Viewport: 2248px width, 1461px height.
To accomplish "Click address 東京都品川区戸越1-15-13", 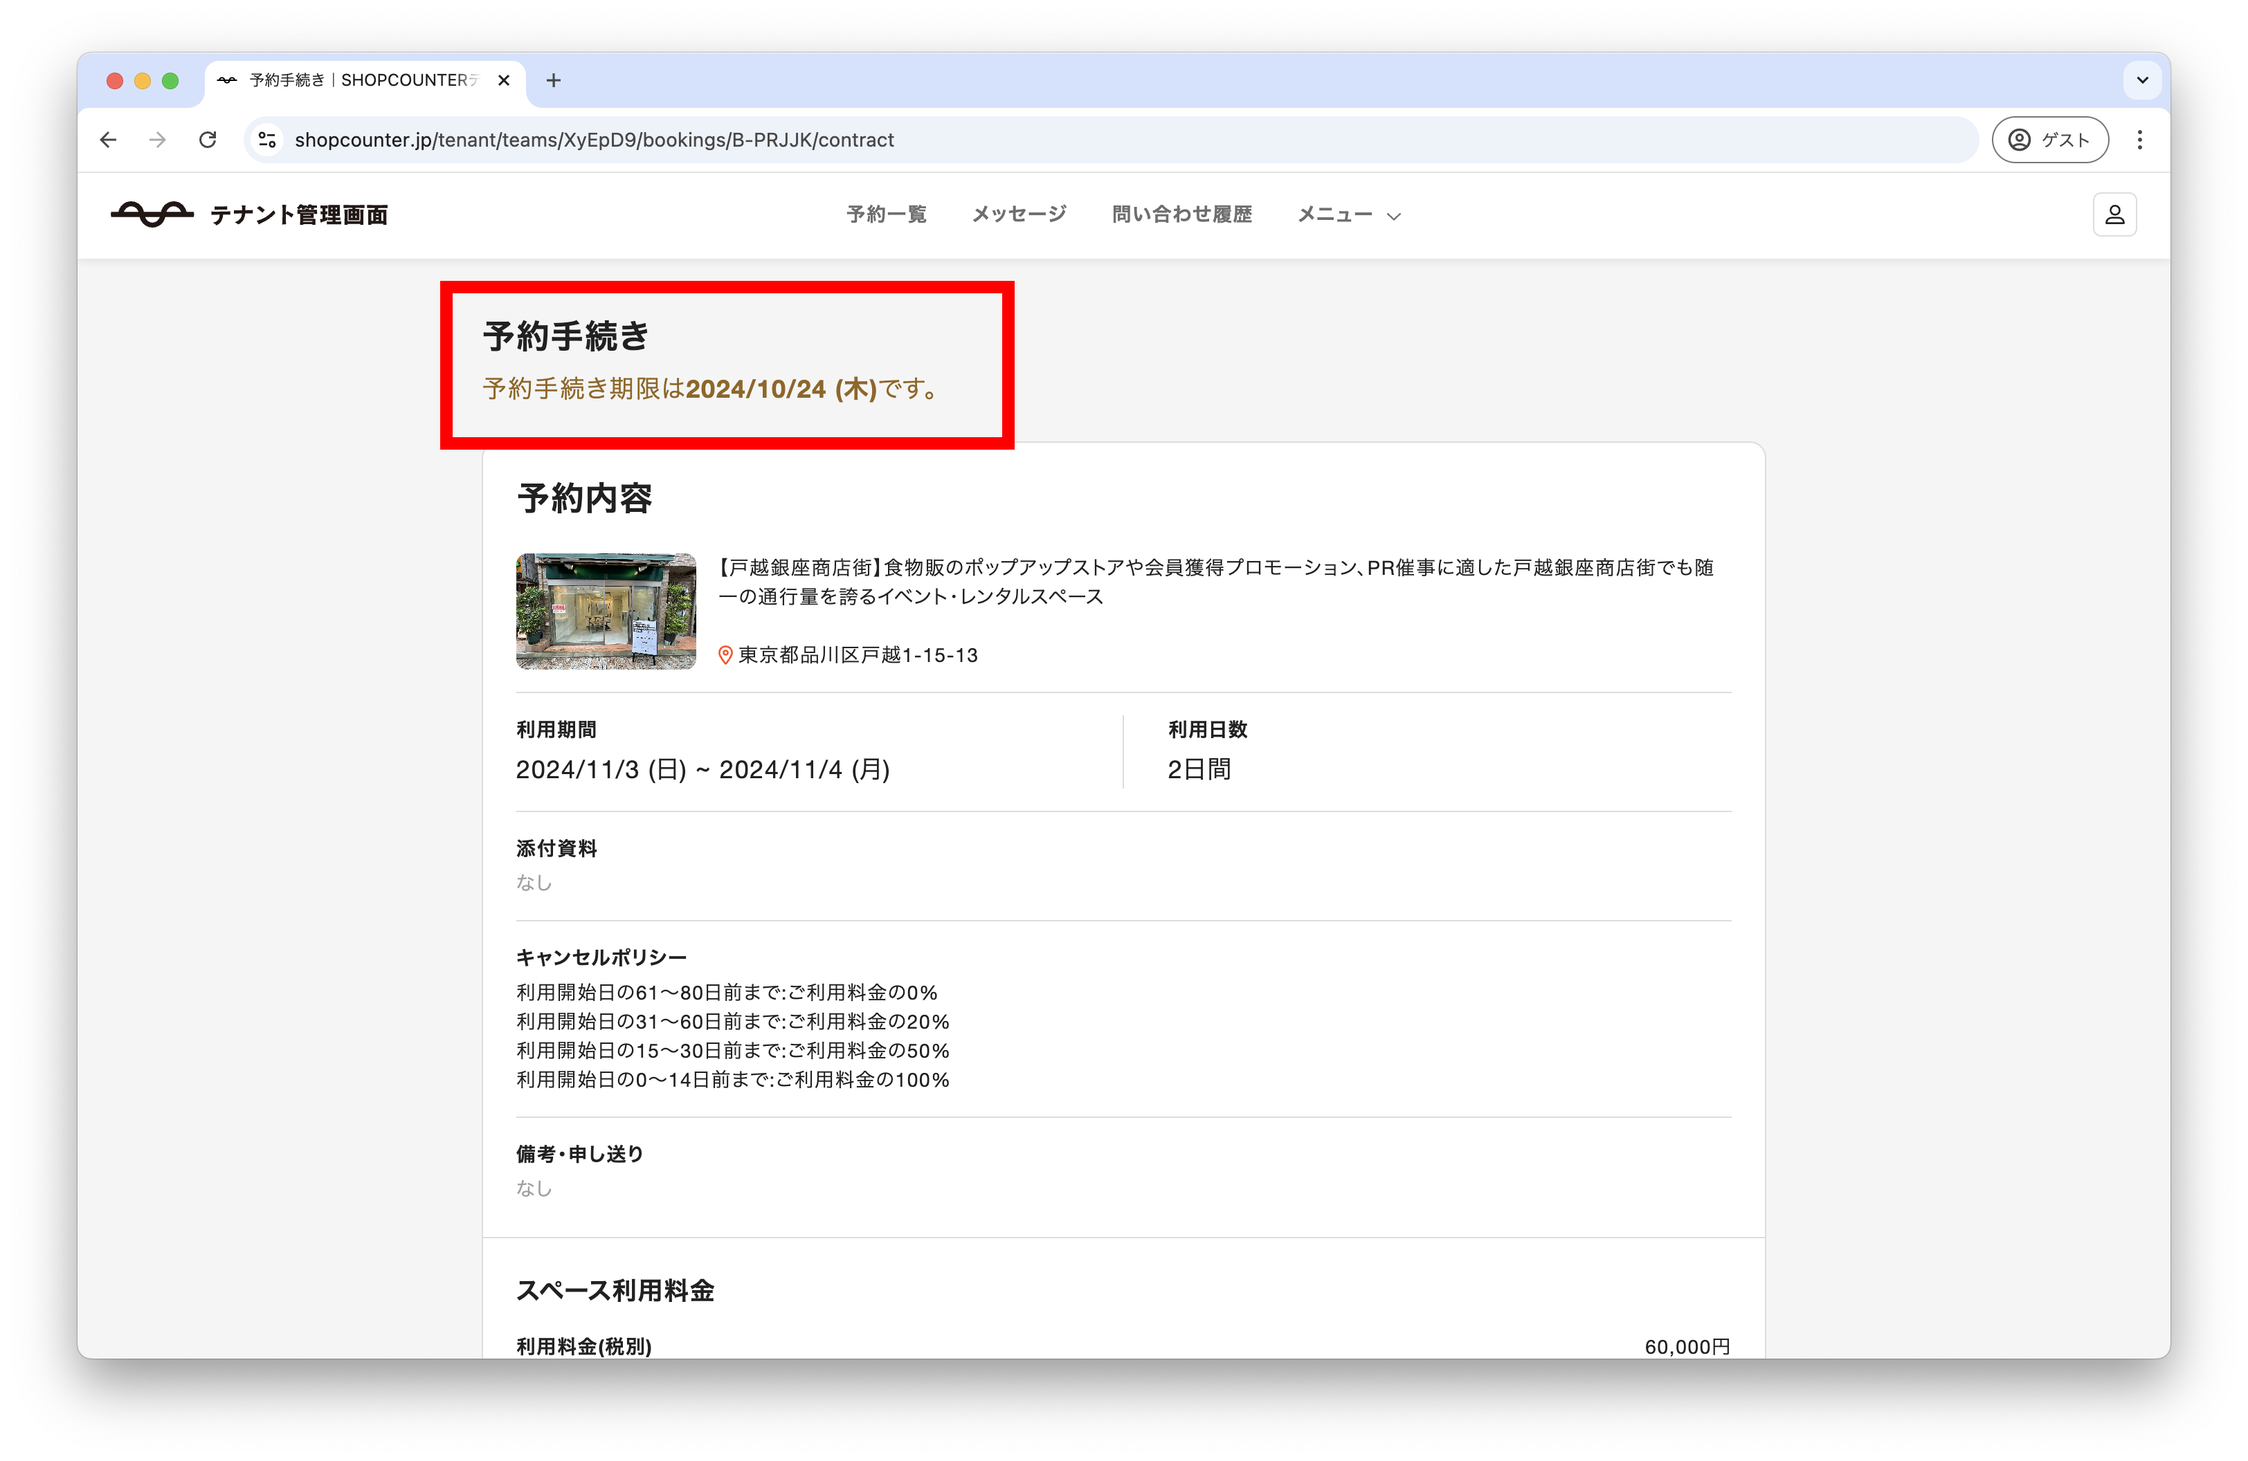I will point(858,655).
